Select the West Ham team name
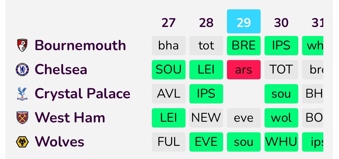This screenshot has height=159, width=339. [70, 118]
